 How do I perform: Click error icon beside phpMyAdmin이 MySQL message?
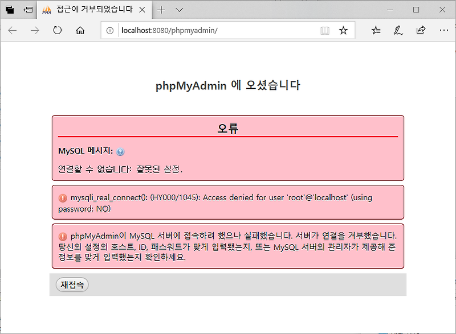(x=63, y=237)
